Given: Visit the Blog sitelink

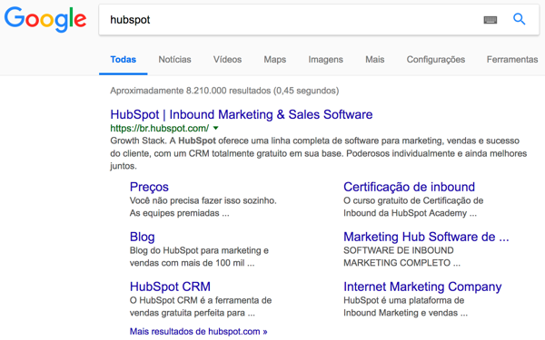Looking at the screenshot, I should click(x=143, y=237).
